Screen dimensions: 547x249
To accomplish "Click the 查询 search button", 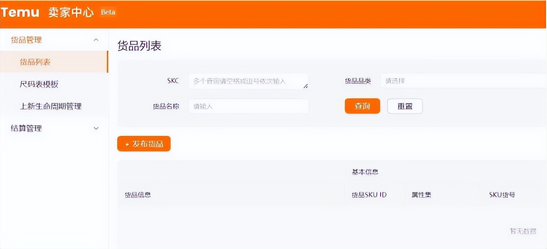I will 362,106.
